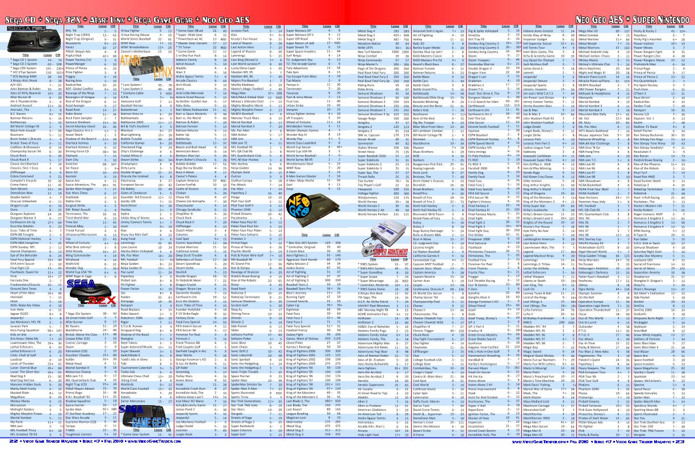Select the 'TV Tuner' row
This screenshot has width=695, height=450.
(201, 47)
